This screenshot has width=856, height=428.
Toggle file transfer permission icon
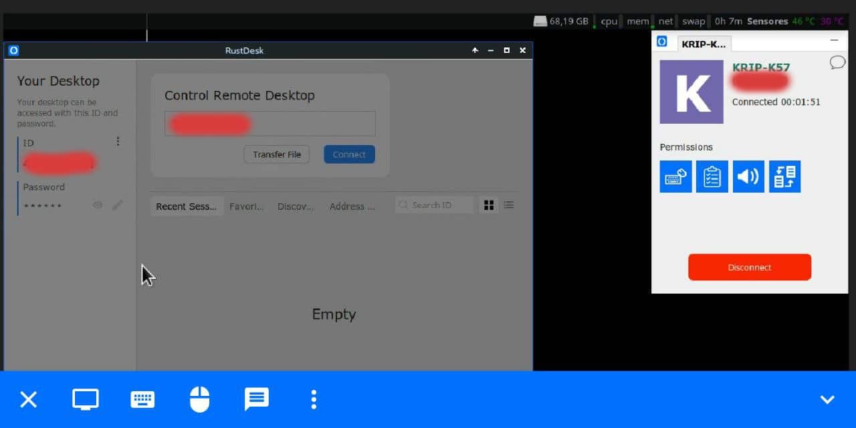tap(784, 177)
